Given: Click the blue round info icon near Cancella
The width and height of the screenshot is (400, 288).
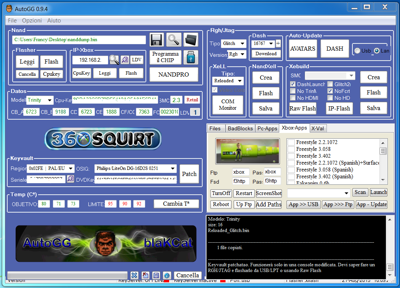Looking at the screenshot, I should [x=166, y=275].
